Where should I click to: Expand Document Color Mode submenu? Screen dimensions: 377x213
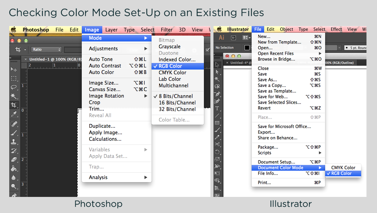(x=288, y=168)
